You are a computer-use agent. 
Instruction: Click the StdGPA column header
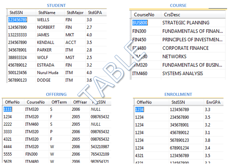[x=95, y=12]
